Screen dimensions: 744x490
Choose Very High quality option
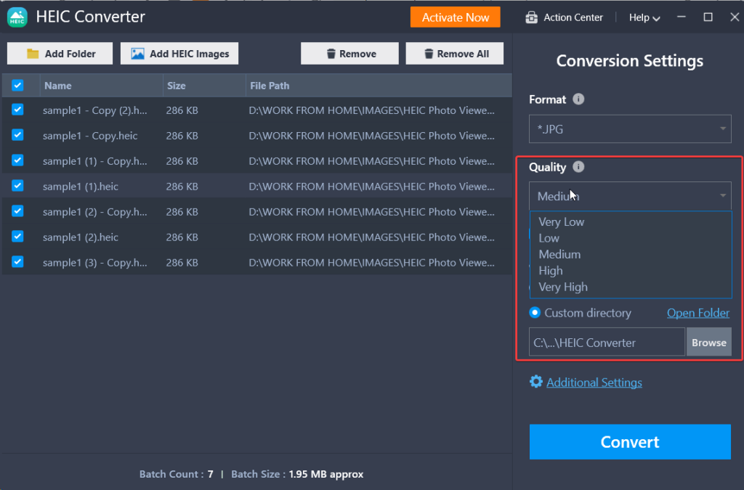click(x=630, y=287)
